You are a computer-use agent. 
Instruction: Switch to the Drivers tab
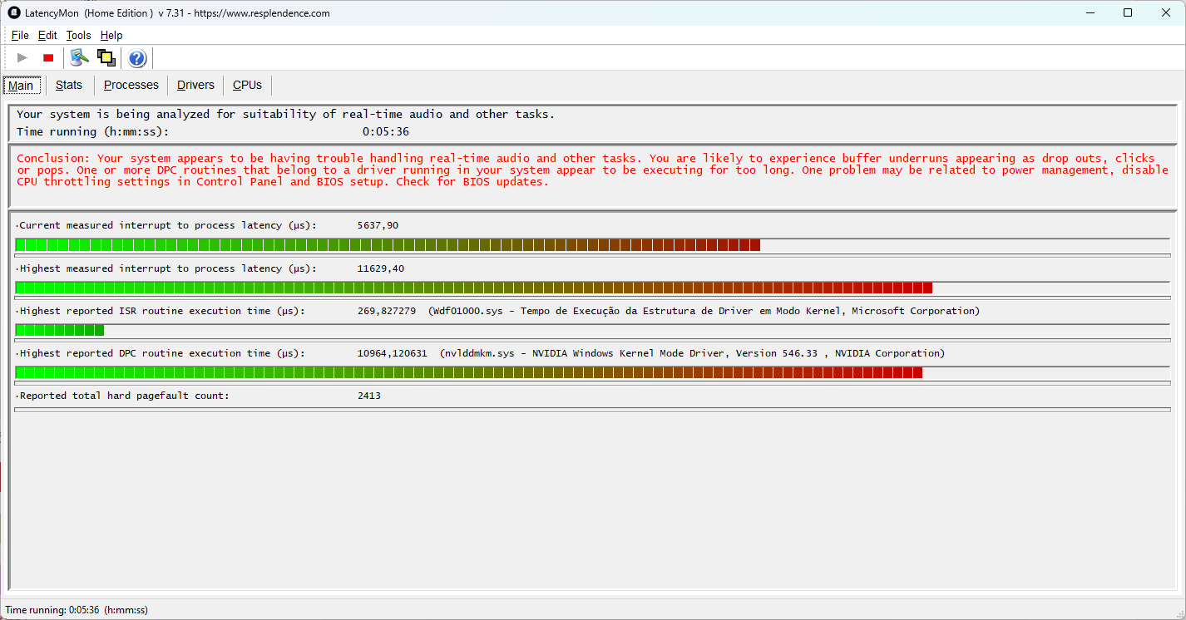coord(195,85)
